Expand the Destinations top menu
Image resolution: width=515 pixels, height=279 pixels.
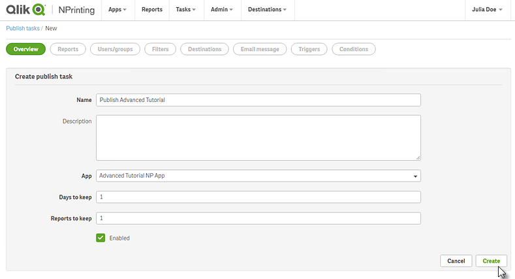coord(267,10)
